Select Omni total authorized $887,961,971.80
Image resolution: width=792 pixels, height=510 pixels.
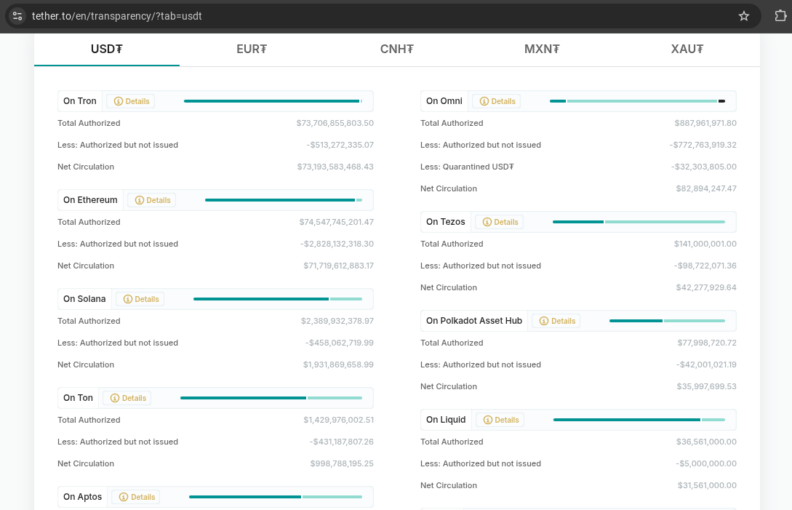[x=705, y=124]
